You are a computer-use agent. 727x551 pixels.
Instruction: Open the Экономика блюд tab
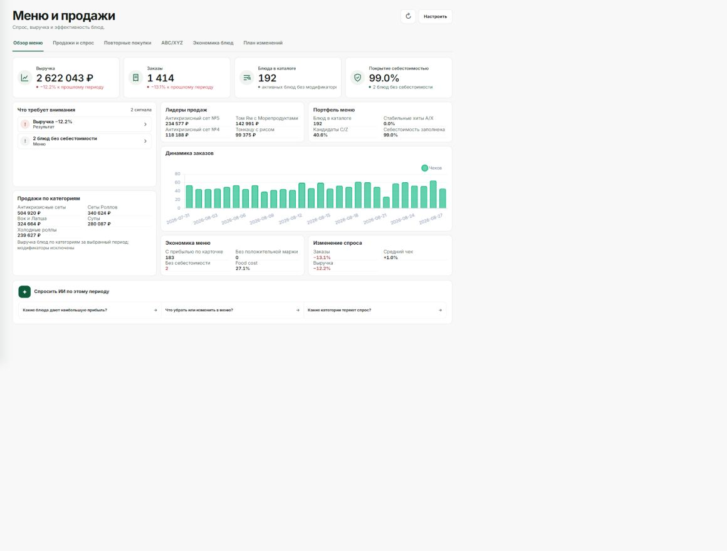pos(213,43)
